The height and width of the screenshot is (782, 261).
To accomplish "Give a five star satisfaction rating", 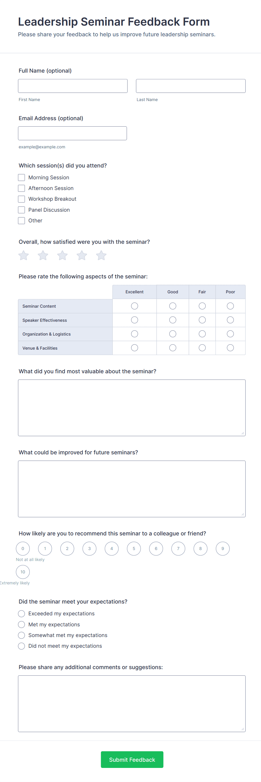I will point(101,255).
